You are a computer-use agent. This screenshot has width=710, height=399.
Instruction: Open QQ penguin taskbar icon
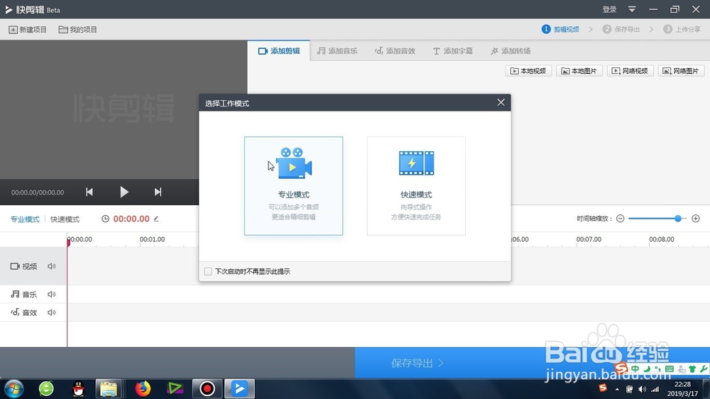[78, 388]
